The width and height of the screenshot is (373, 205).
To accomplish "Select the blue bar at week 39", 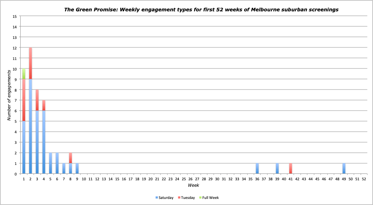I will (x=277, y=169).
